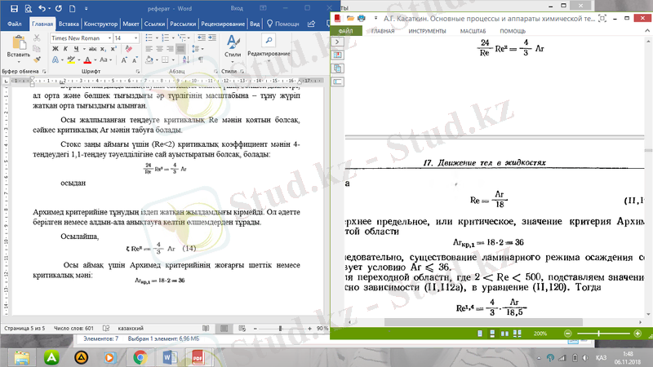Viewport: 653px width, 367px height.
Task: Open file folder icon in PDF viewer
Action: [350, 18]
